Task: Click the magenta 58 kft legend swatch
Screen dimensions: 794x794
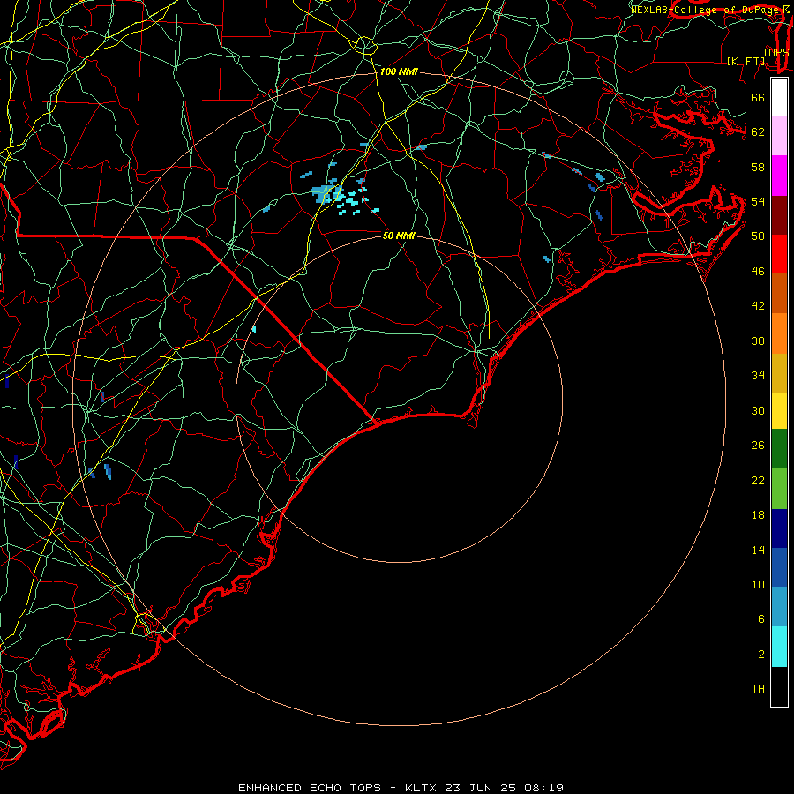Action: [779, 176]
